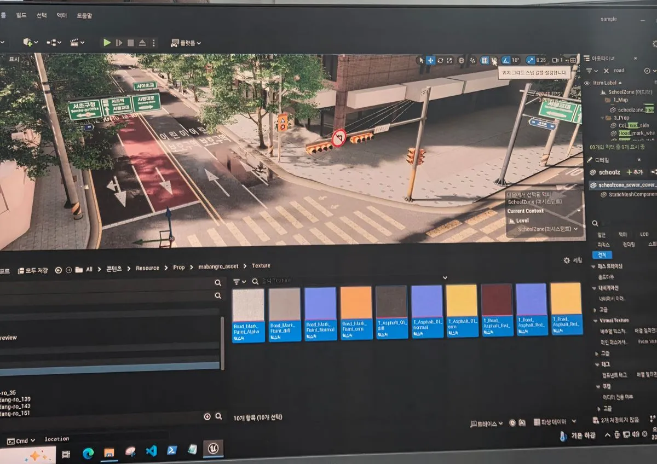Open the Blueprints toolbar dropdown
Screen dimensions: 657x464
click(54, 42)
